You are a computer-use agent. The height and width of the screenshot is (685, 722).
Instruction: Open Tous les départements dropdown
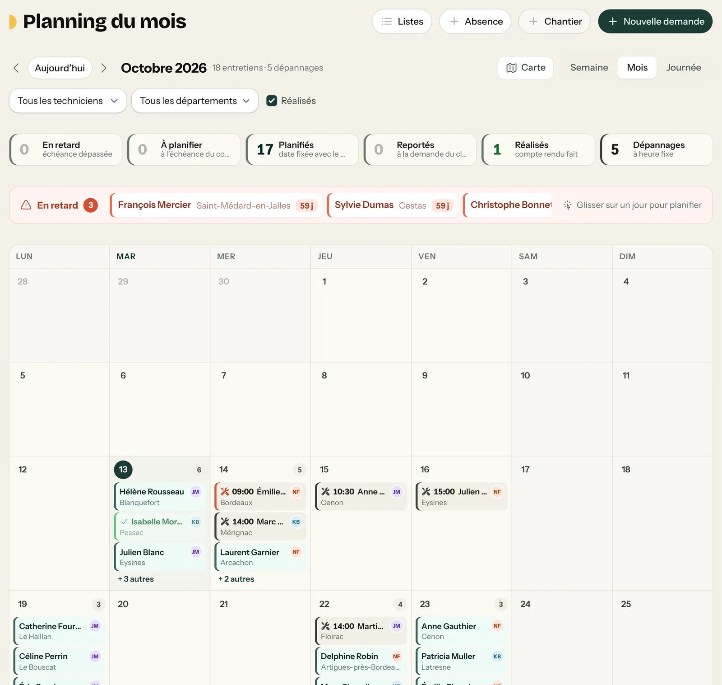pos(195,101)
